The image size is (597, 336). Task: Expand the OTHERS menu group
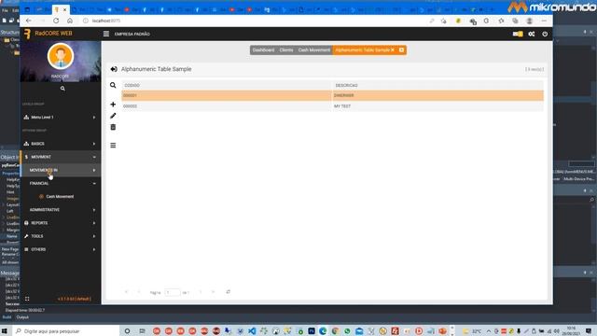coord(60,249)
